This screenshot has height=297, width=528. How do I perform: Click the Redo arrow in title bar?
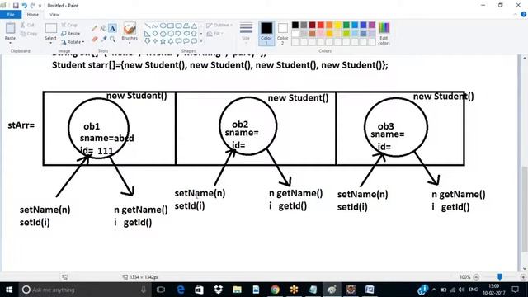click(x=33, y=6)
